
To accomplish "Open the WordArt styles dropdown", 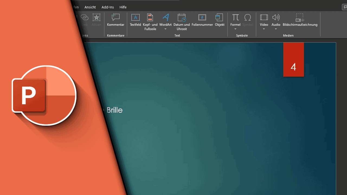I will coord(165,29).
